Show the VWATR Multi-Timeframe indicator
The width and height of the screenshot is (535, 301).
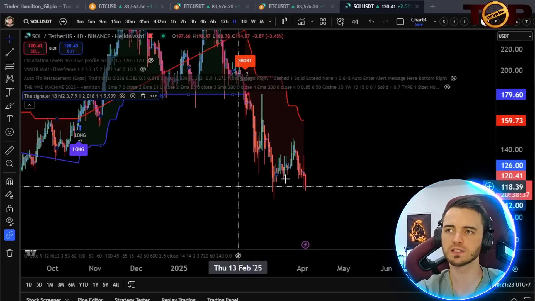click(x=143, y=69)
